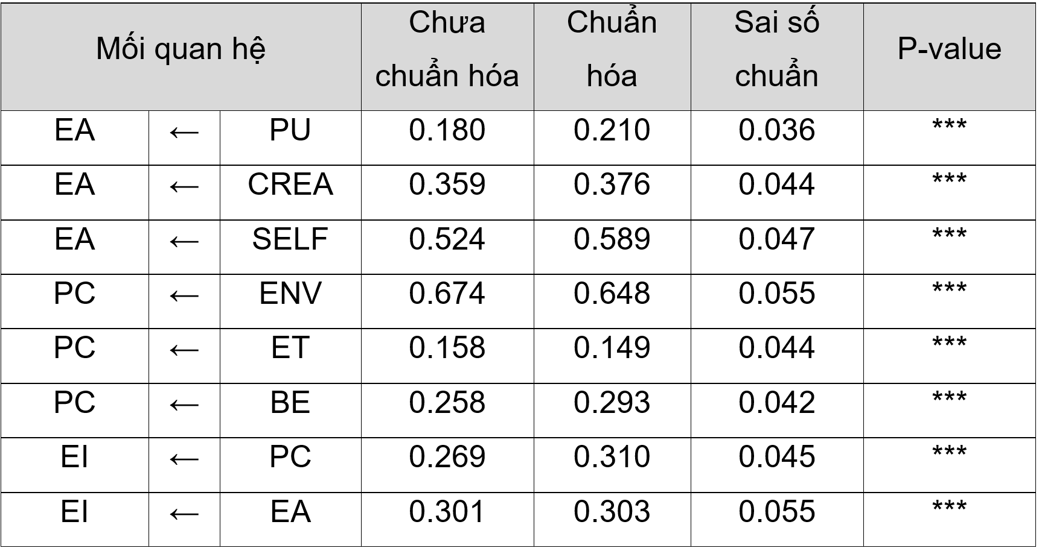Select the 'Chưa chuẩn hóa' column header
This screenshot has height=548, width=1039.
(447, 57)
